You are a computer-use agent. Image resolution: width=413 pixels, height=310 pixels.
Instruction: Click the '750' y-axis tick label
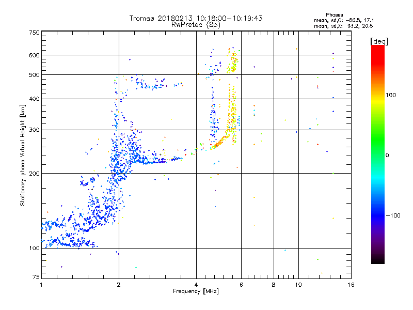tap(34, 33)
